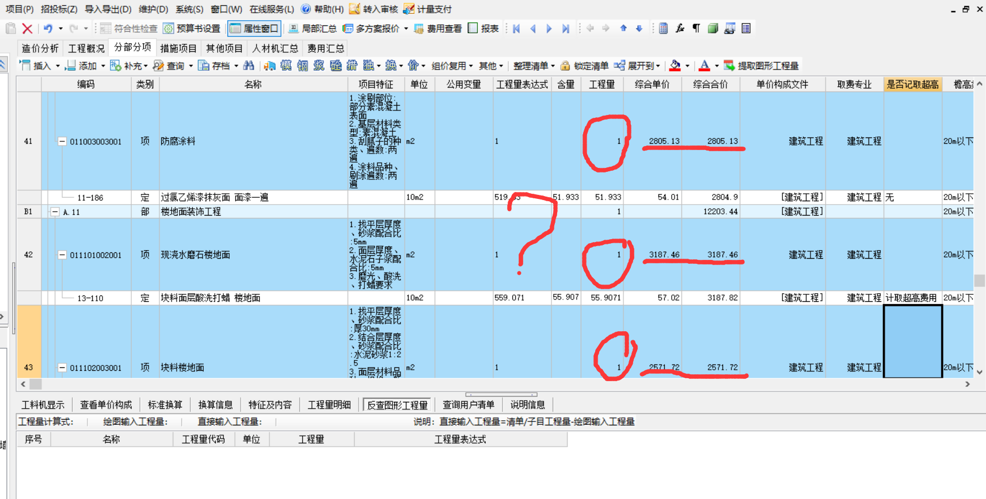Open the 多方案报价 dropdown arrow
Image resolution: width=986 pixels, height=499 pixels.
(x=406, y=28)
